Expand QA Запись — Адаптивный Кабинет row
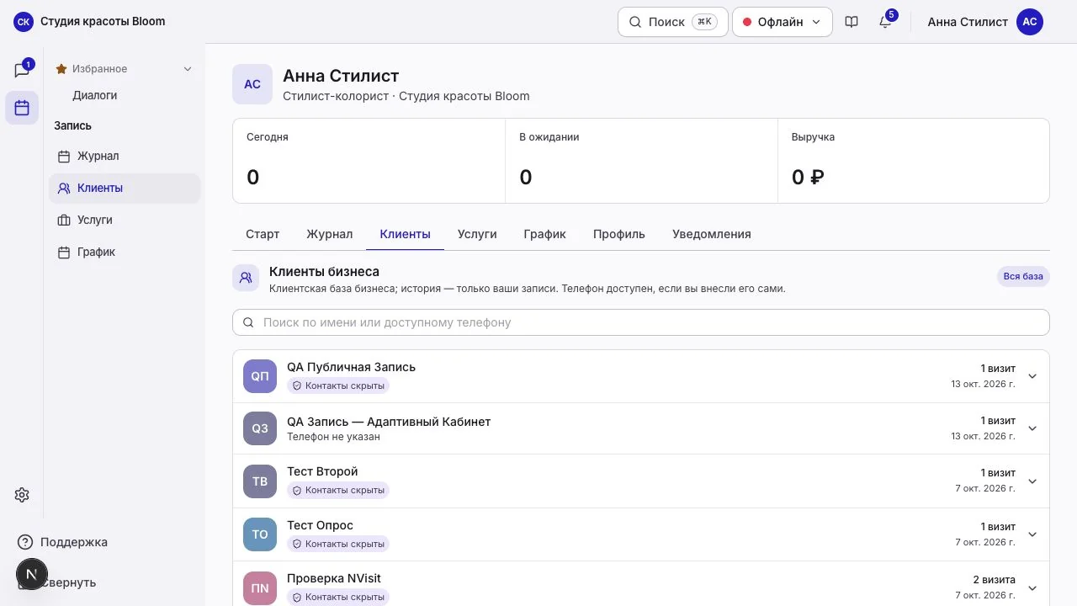 tap(1032, 428)
